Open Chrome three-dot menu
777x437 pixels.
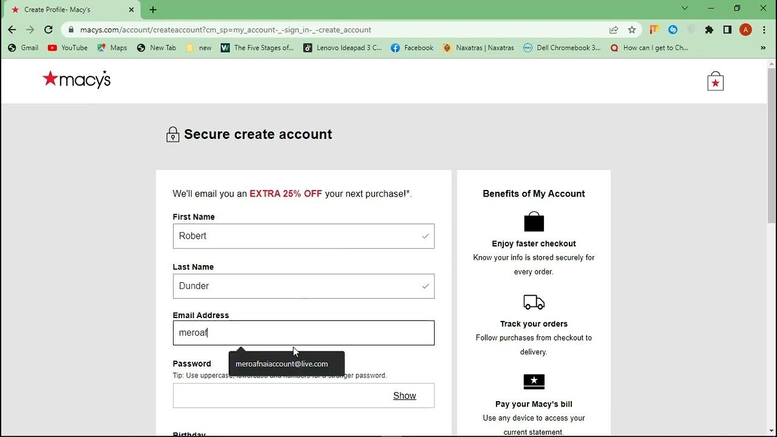(x=764, y=30)
